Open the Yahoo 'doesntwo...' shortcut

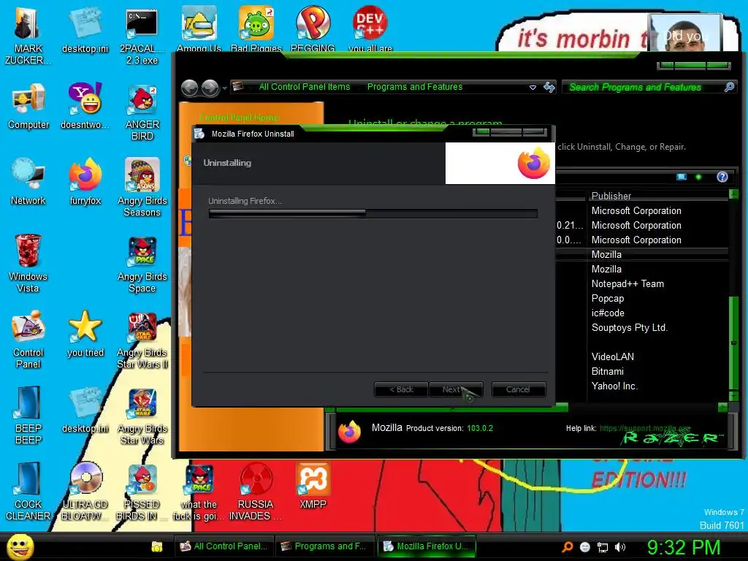85,106
